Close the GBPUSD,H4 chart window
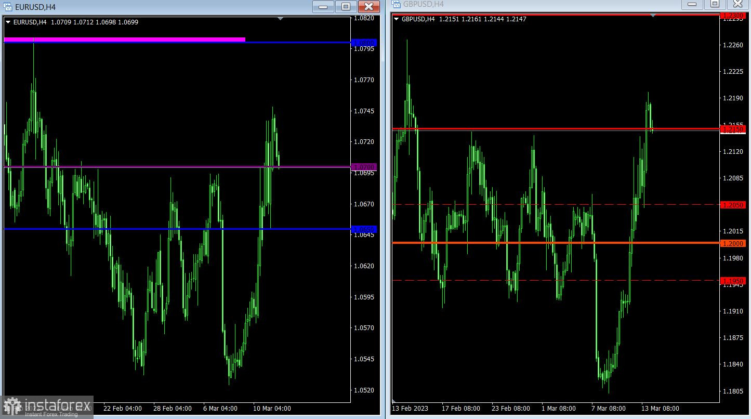 point(737,4)
